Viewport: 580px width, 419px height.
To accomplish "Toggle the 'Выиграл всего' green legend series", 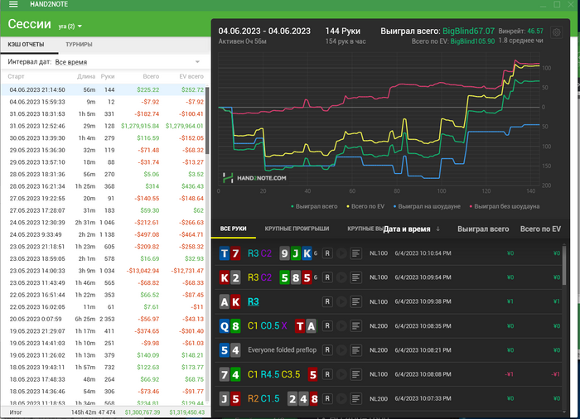I will pos(314,206).
